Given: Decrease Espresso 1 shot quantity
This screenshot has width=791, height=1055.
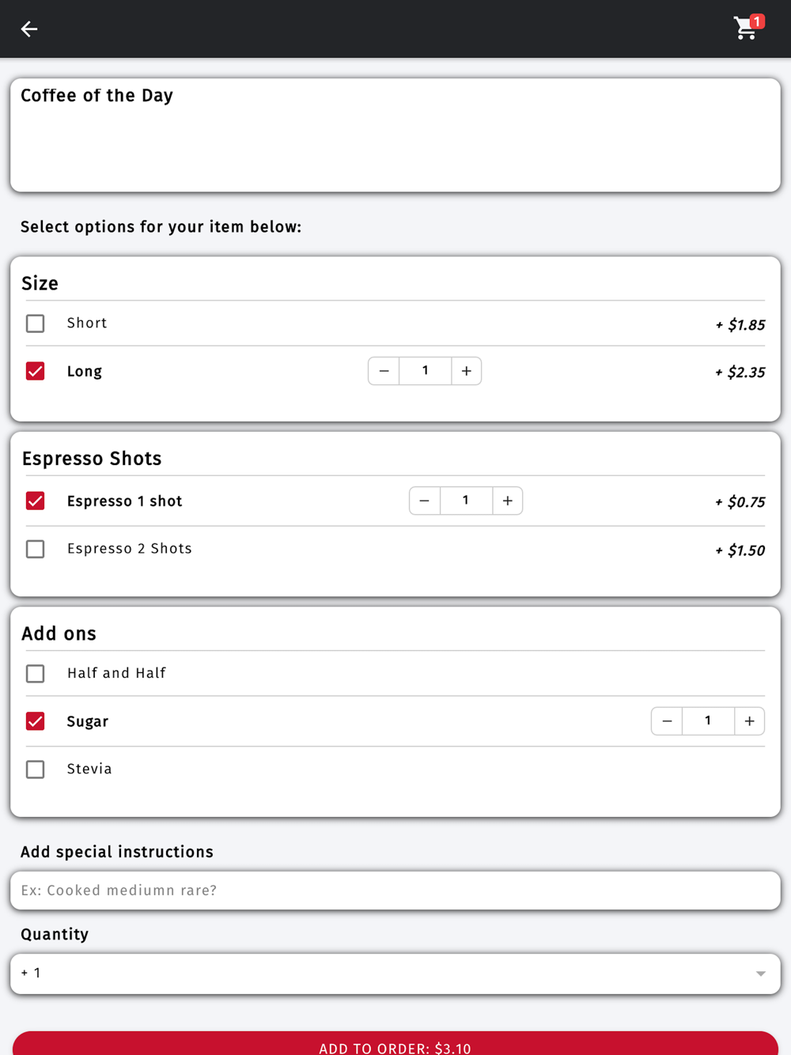Looking at the screenshot, I should pos(425,501).
